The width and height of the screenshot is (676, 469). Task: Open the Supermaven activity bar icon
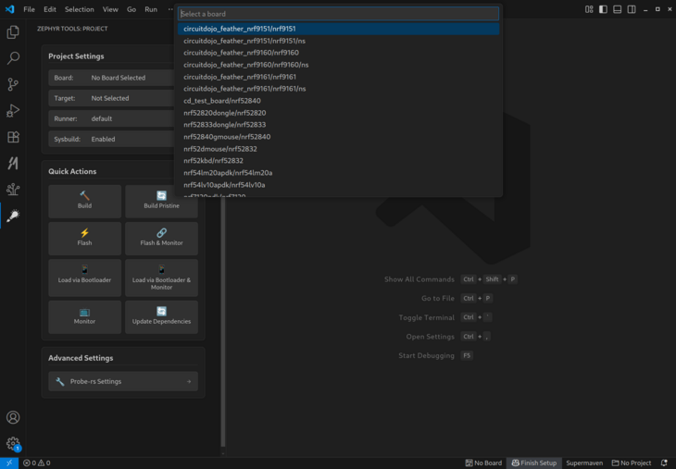(13, 163)
